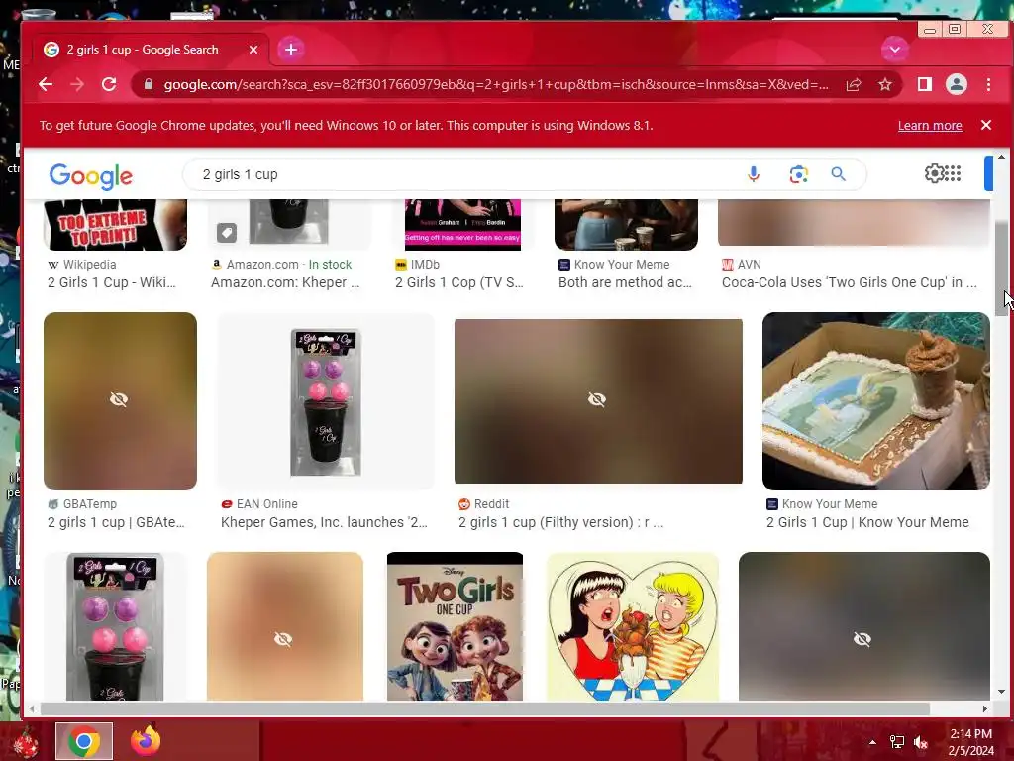Reveal the blurred Reddit image

tap(598, 401)
